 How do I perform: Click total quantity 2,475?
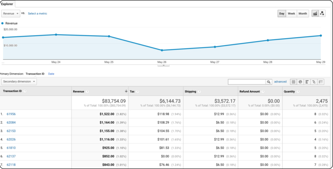click(322, 101)
